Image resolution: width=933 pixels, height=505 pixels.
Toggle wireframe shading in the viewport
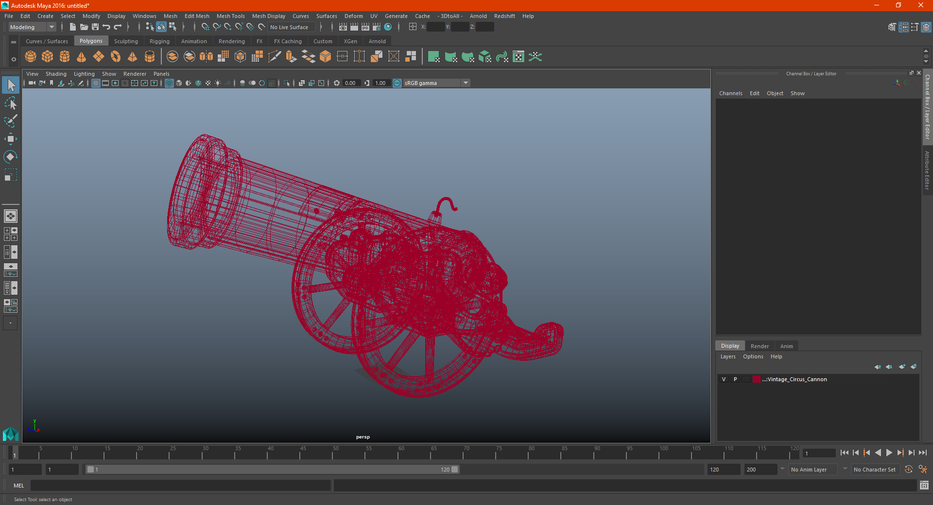pyautogui.click(x=169, y=83)
